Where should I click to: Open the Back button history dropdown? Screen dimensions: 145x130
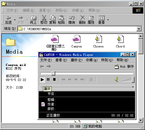[15, 20]
